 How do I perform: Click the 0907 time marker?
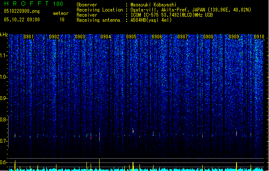[x=183, y=37]
